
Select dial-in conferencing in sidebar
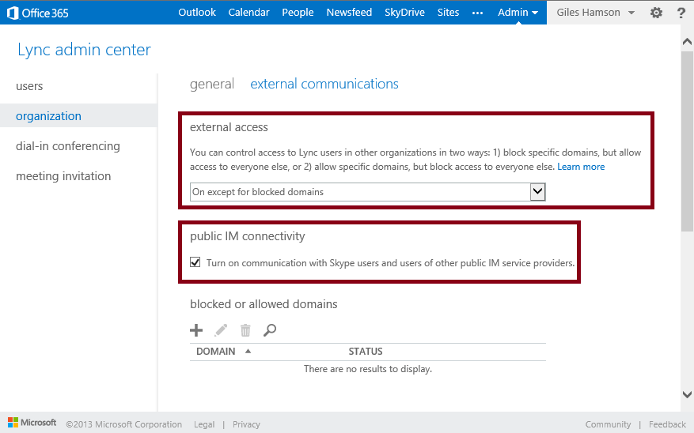pos(68,146)
